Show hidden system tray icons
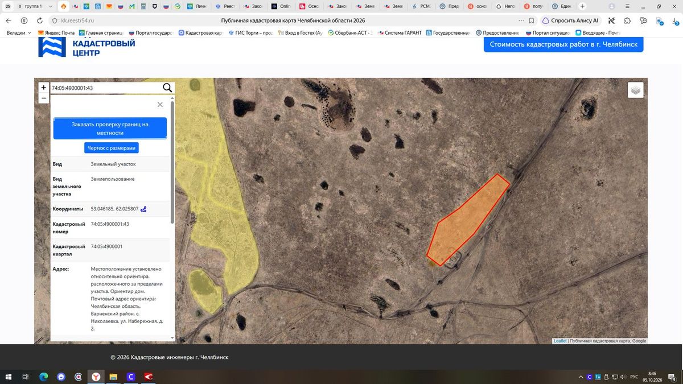 [581, 377]
